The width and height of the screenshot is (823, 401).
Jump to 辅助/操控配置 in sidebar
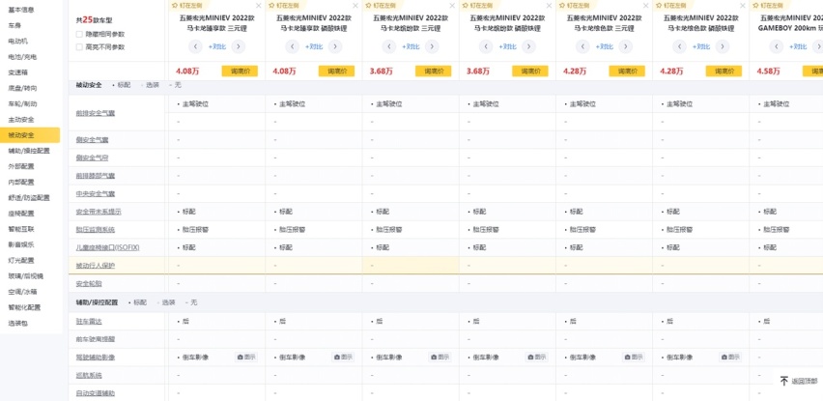point(29,151)
